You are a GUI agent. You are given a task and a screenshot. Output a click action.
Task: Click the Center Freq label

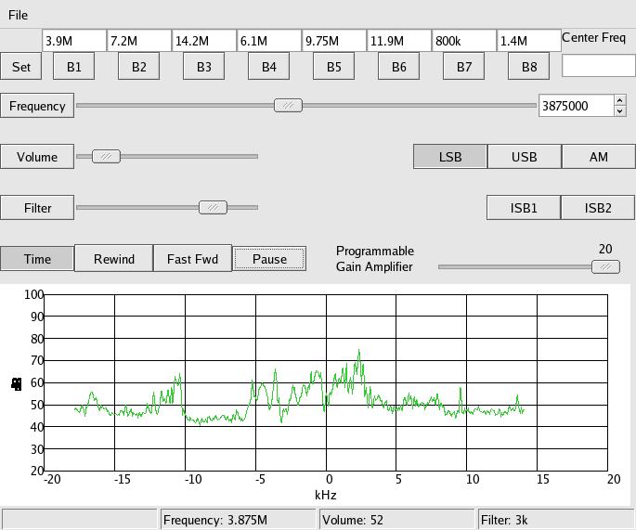(x=594, y=38)
